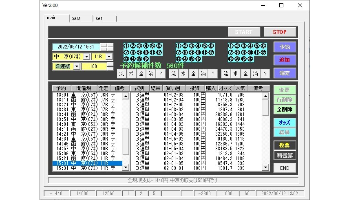349x200 pixels.
Task: Open the 11R race number dropdown
Action: [109, 57]
